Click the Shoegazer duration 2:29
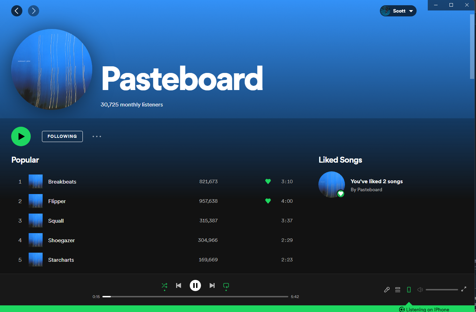 pos(287,240)
